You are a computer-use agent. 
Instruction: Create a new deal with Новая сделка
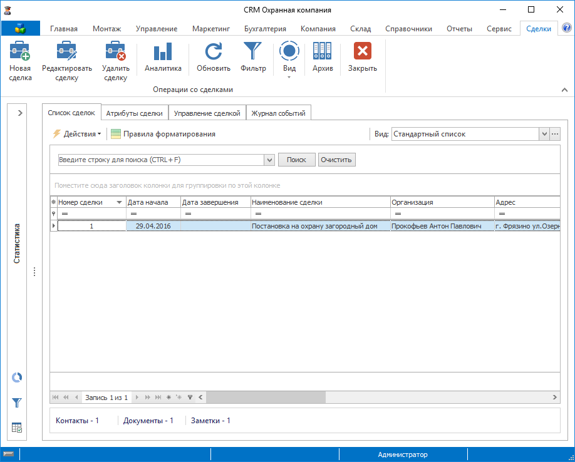click(20, 61)
